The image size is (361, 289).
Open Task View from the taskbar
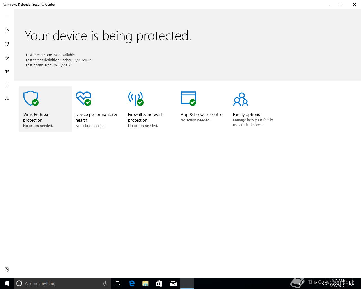click(117, 283)
